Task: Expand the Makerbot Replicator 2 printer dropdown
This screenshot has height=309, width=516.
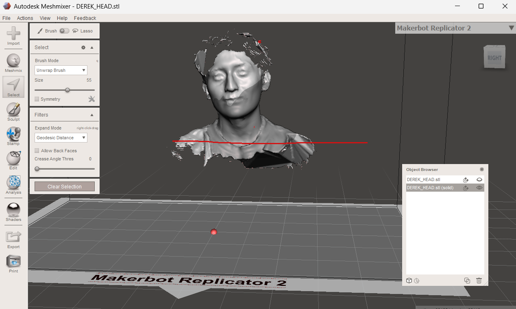Action: tap(511, 28)
